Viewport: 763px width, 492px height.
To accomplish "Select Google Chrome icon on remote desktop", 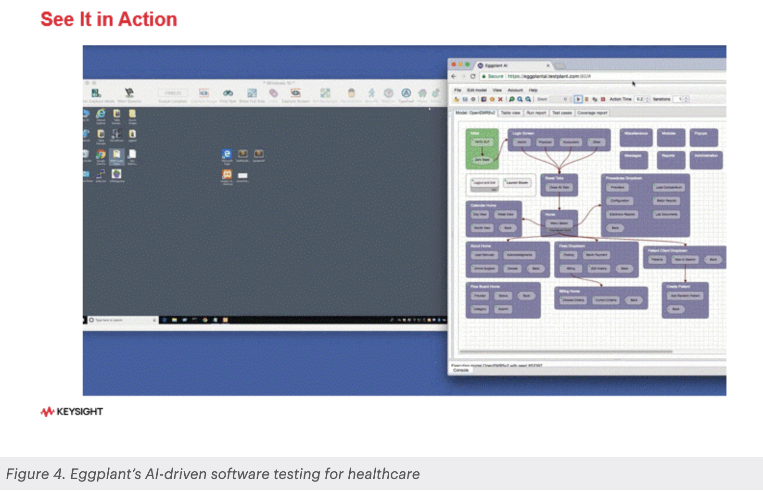I will point(101,154).
